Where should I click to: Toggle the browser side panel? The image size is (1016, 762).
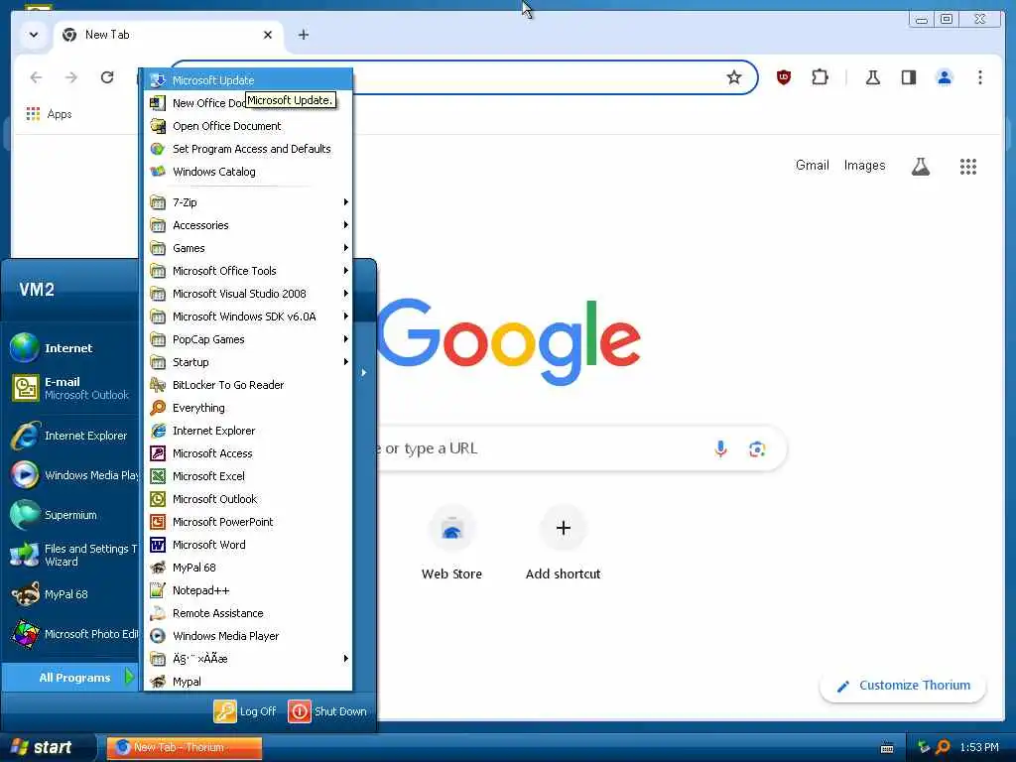[x=909, y=77]
